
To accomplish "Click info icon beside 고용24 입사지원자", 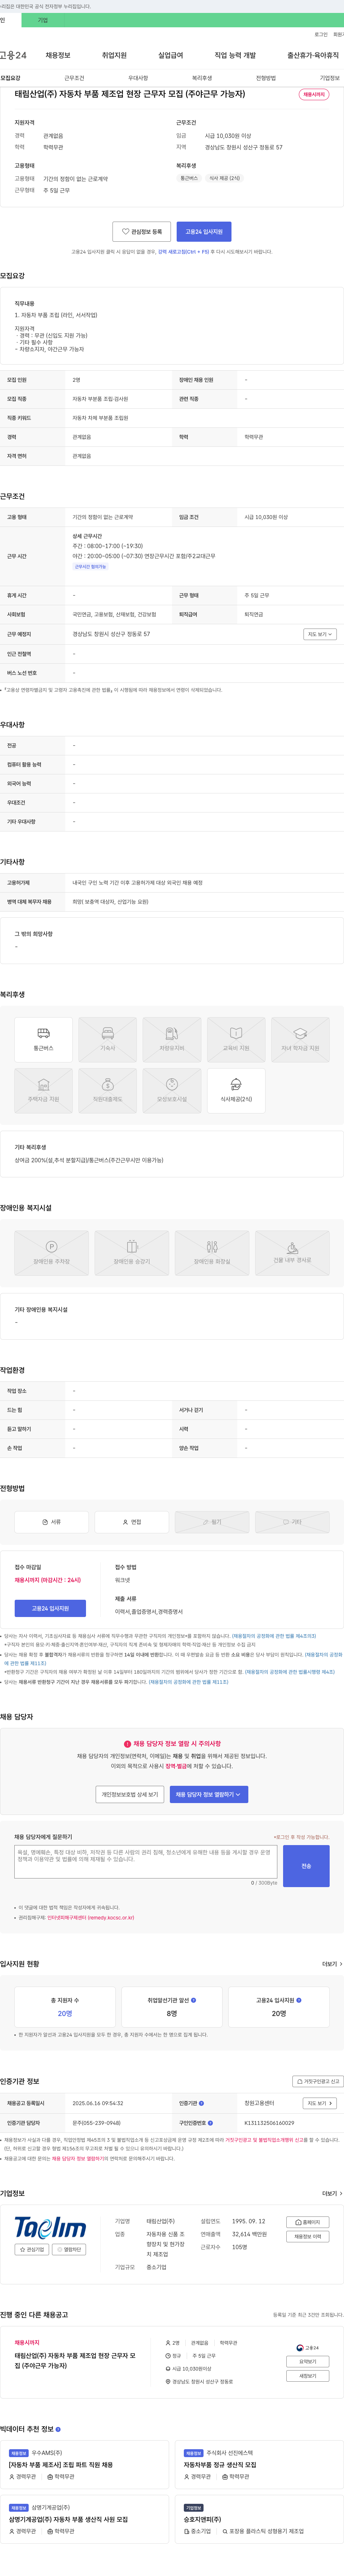I will pyautogui.click(x=299, y=2000).
